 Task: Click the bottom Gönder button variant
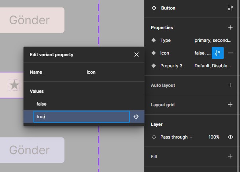pyautogui.click(x=29, y=150)
